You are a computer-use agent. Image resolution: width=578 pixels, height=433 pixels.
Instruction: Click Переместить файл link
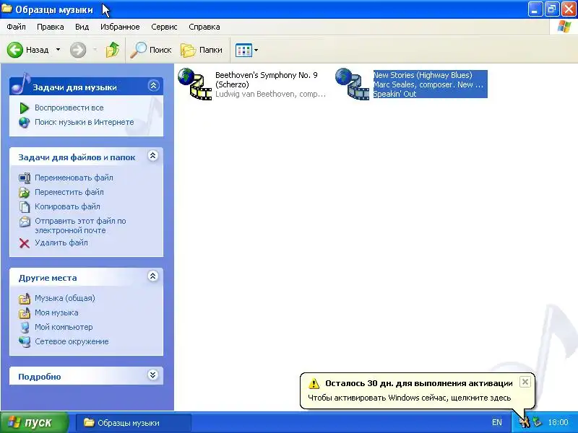pos(69,192)
